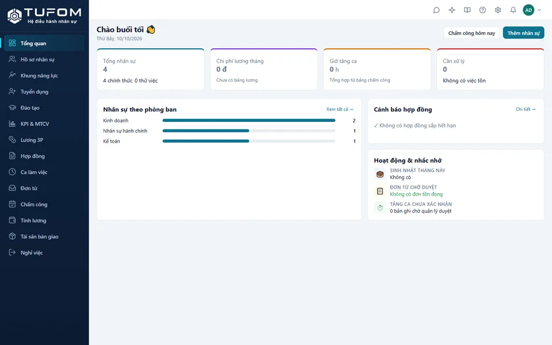Navigate to Nghỉ việc page
The width and height of the screenshot is (552, 345).
[44, 252]
